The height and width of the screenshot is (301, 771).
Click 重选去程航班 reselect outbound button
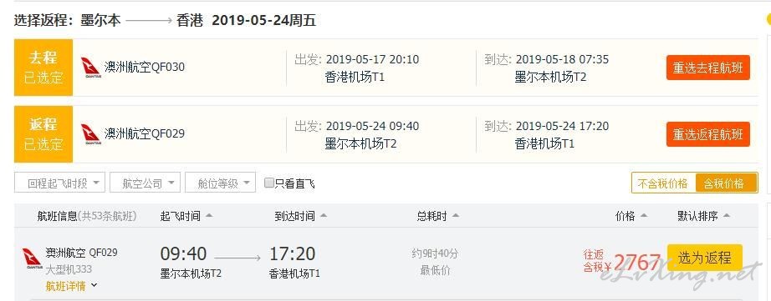(x=708, y=68)
